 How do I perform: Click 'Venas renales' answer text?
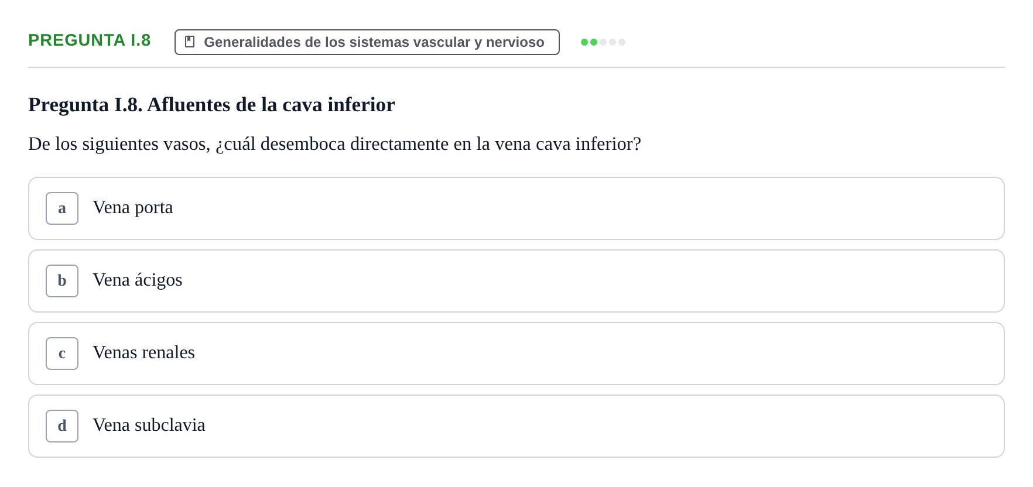tap(143, 353)
